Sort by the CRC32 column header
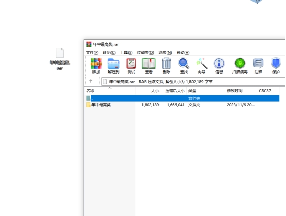286x216 pixels. tap(268, 91)
